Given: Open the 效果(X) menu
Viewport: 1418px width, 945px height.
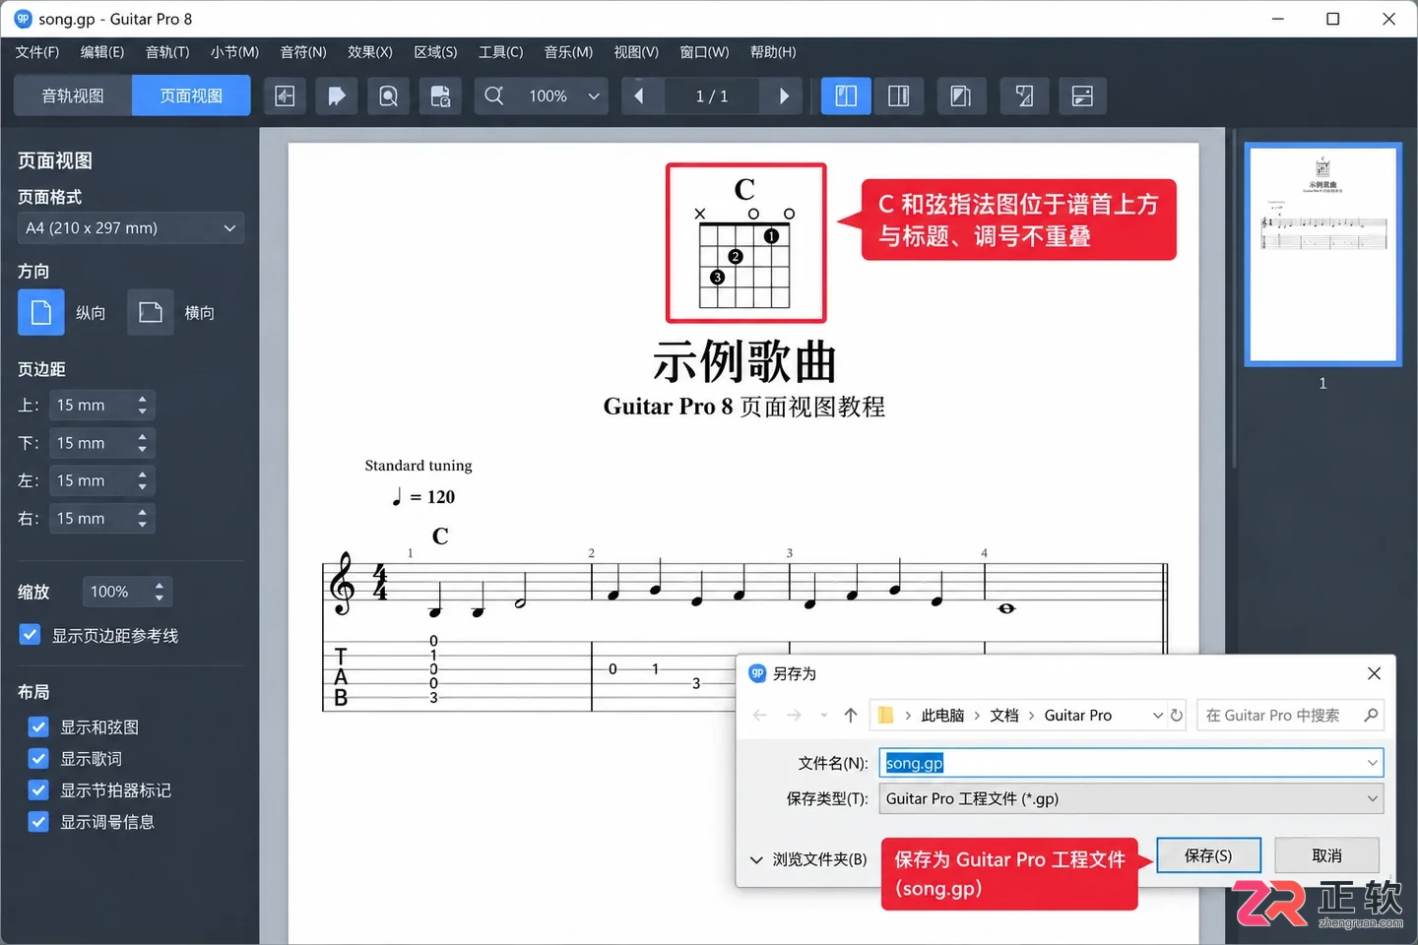Looking at the screenshot, I should (x=370, y=52).
